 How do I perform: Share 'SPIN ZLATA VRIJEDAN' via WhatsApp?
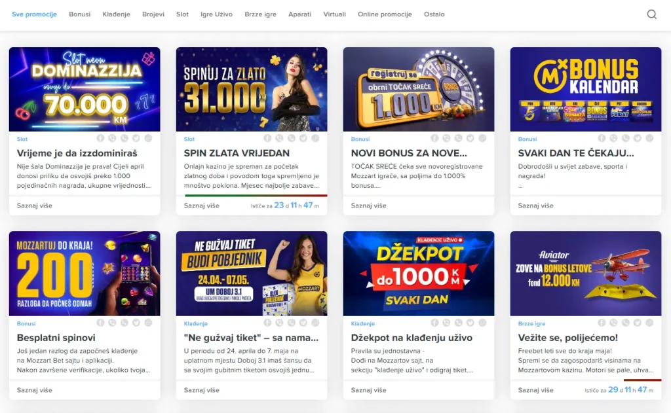pos(292,138)
